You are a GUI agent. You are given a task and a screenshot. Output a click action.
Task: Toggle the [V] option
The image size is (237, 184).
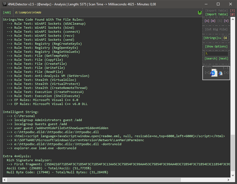coord(226,21)
